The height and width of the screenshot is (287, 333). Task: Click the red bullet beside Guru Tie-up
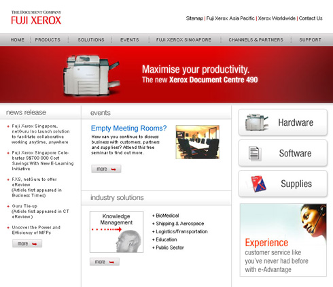point(8,206)
